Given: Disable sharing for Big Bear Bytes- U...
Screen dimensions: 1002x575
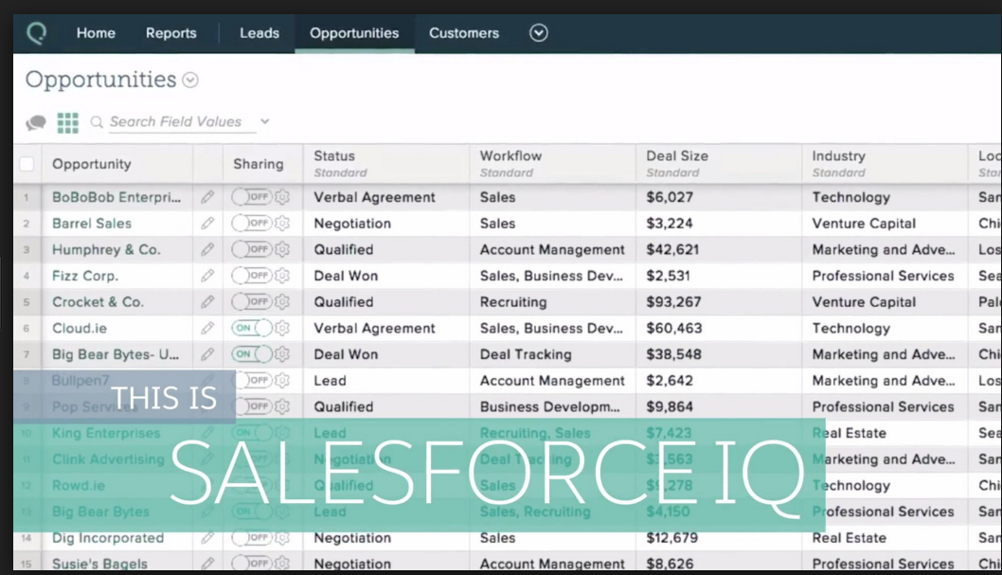Looking at the screenshot, I should [x=252, y=354].
